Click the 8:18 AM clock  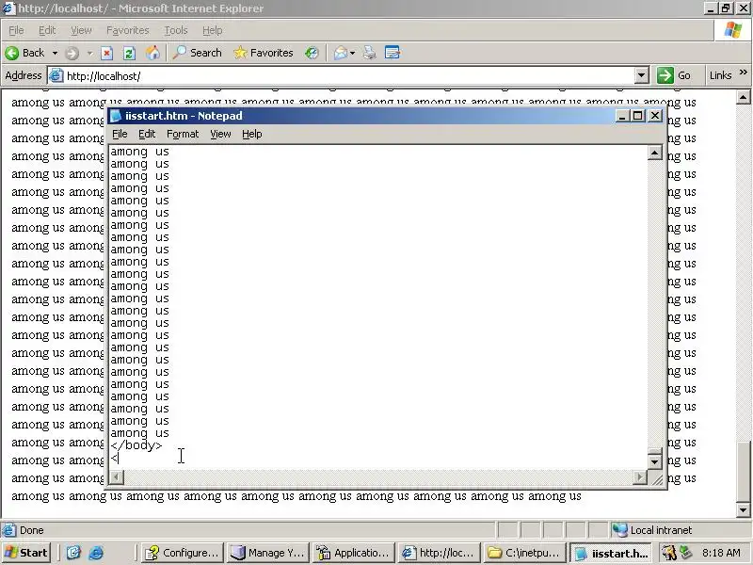coord(721,553)
